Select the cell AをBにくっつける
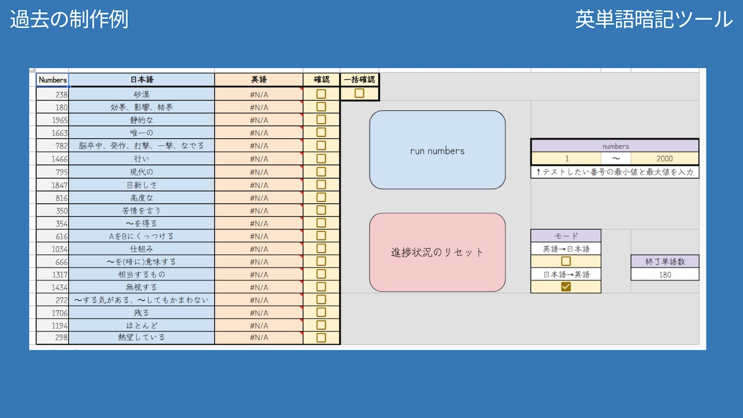Screen dimensions: 743x418 pos(142,236)
